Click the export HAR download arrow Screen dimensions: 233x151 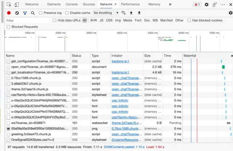point(139,13)
